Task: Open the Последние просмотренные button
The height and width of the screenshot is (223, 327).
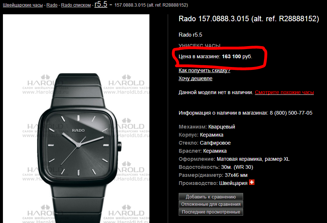Action: (211, 212)
